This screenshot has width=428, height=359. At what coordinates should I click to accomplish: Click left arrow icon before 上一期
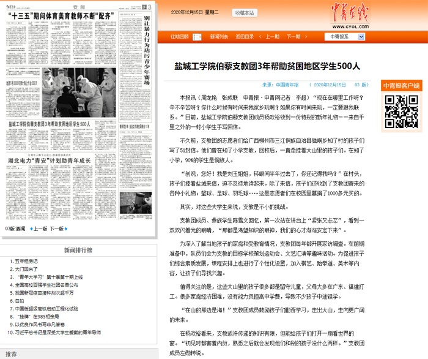[261, 37]
